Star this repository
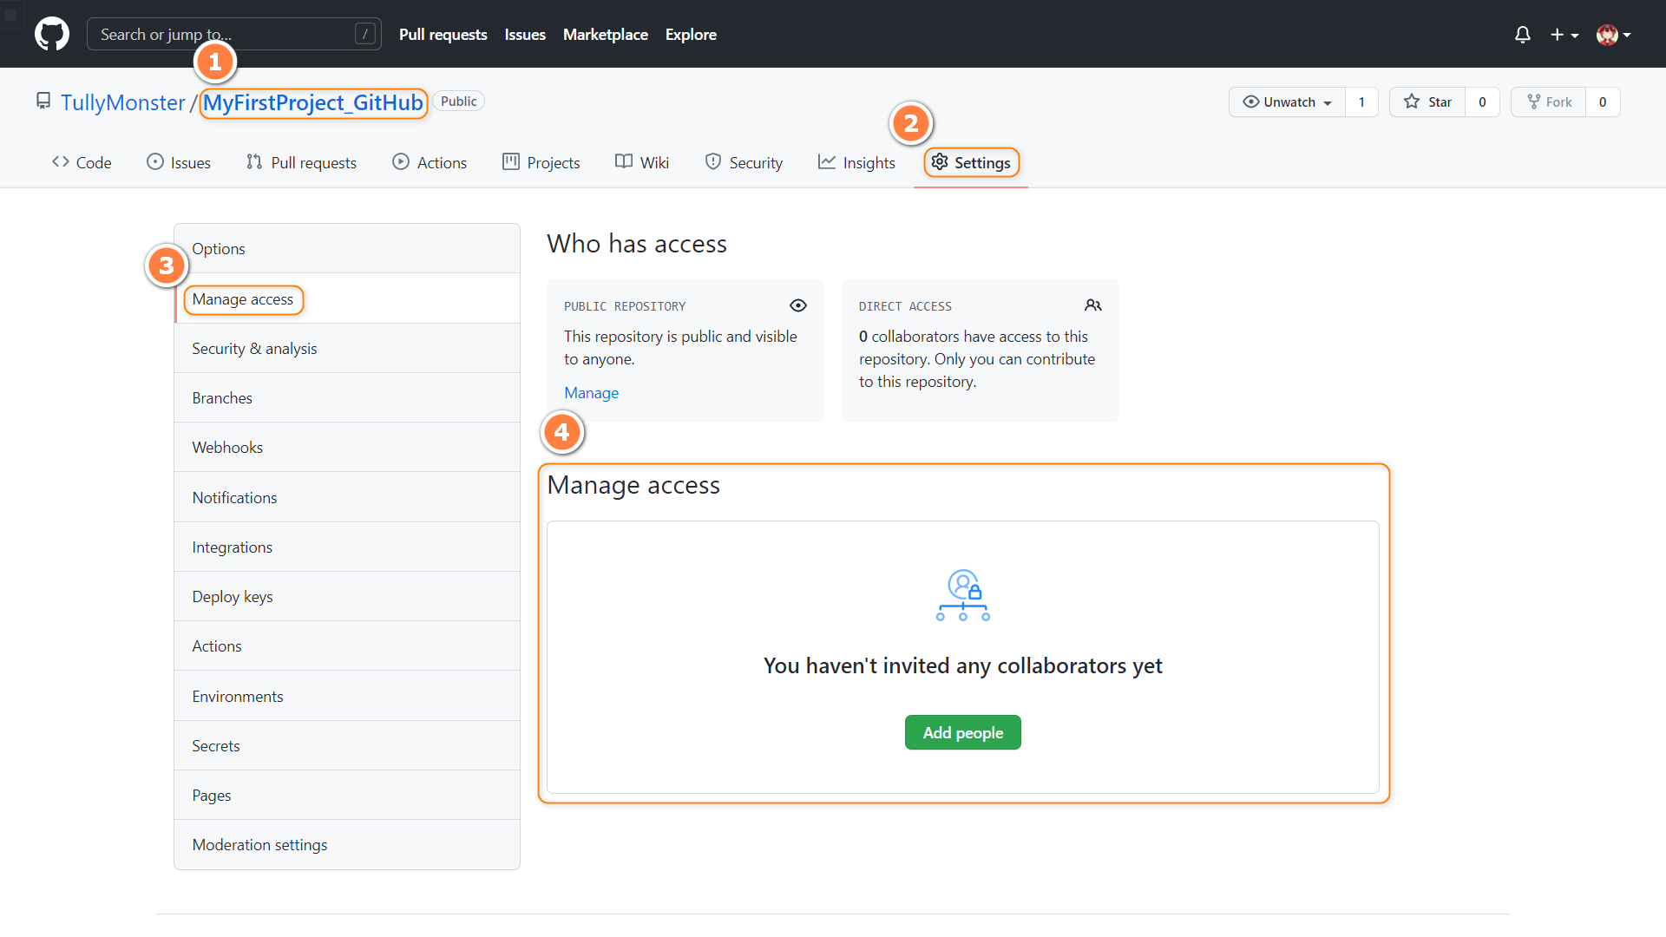This screenshot has height=937, width=1666. click(x=1427, y=102)
